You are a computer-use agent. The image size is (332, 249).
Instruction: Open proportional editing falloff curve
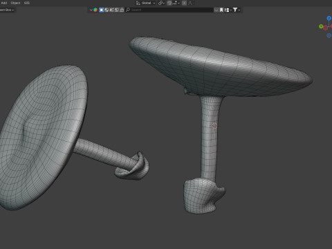(x=190, y=3)
